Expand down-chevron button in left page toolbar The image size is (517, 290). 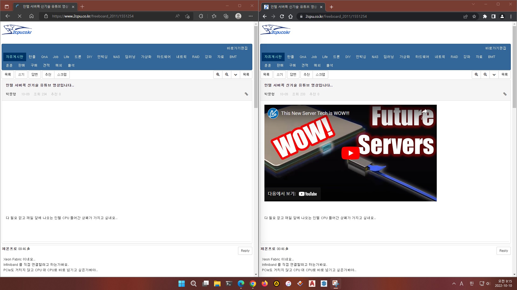(x=236, y=74)
